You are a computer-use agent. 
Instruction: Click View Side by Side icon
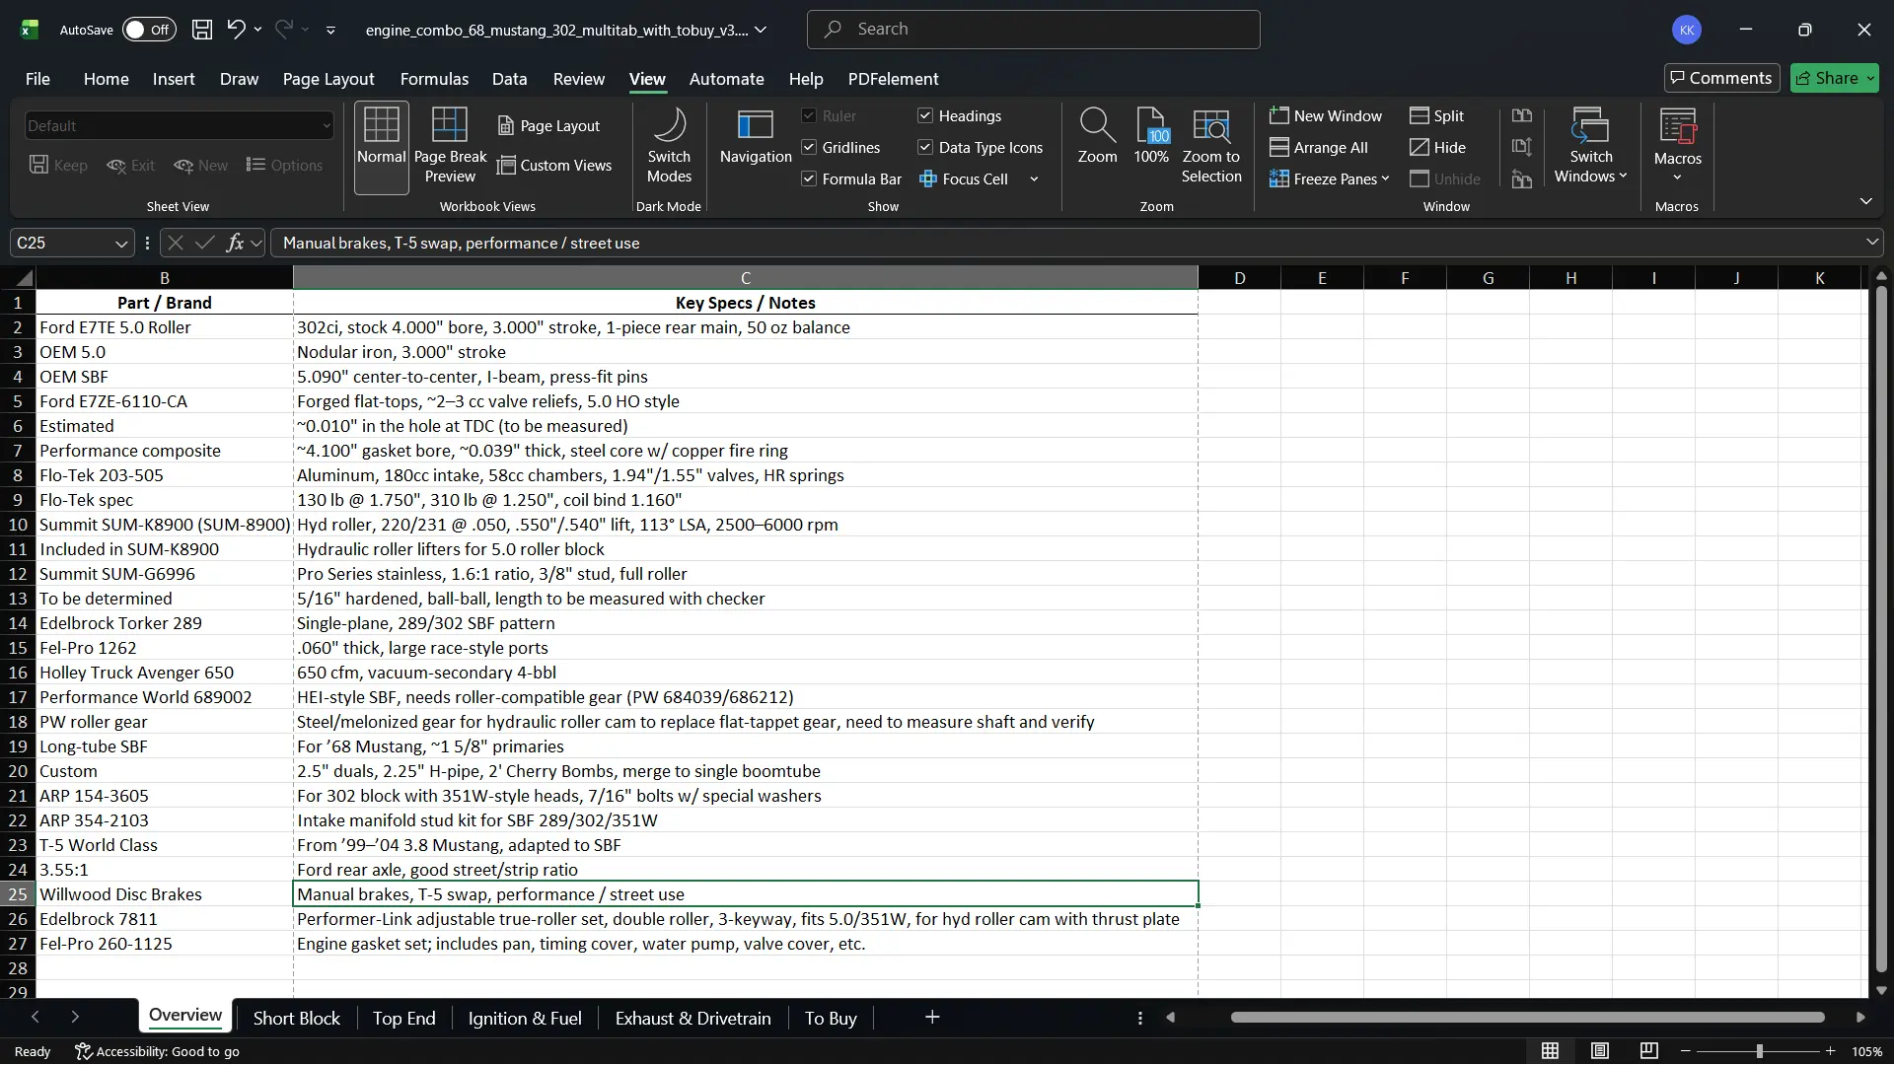(1522, 116)
